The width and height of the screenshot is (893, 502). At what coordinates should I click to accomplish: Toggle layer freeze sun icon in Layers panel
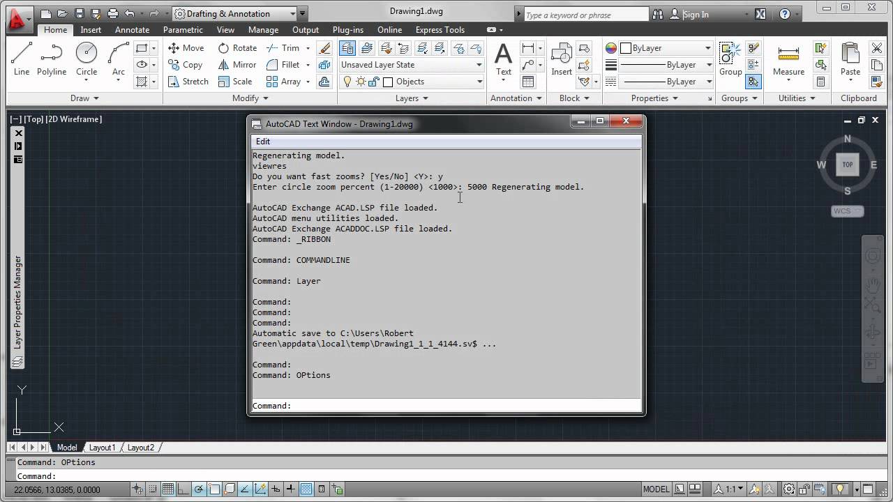coord(361,82)
